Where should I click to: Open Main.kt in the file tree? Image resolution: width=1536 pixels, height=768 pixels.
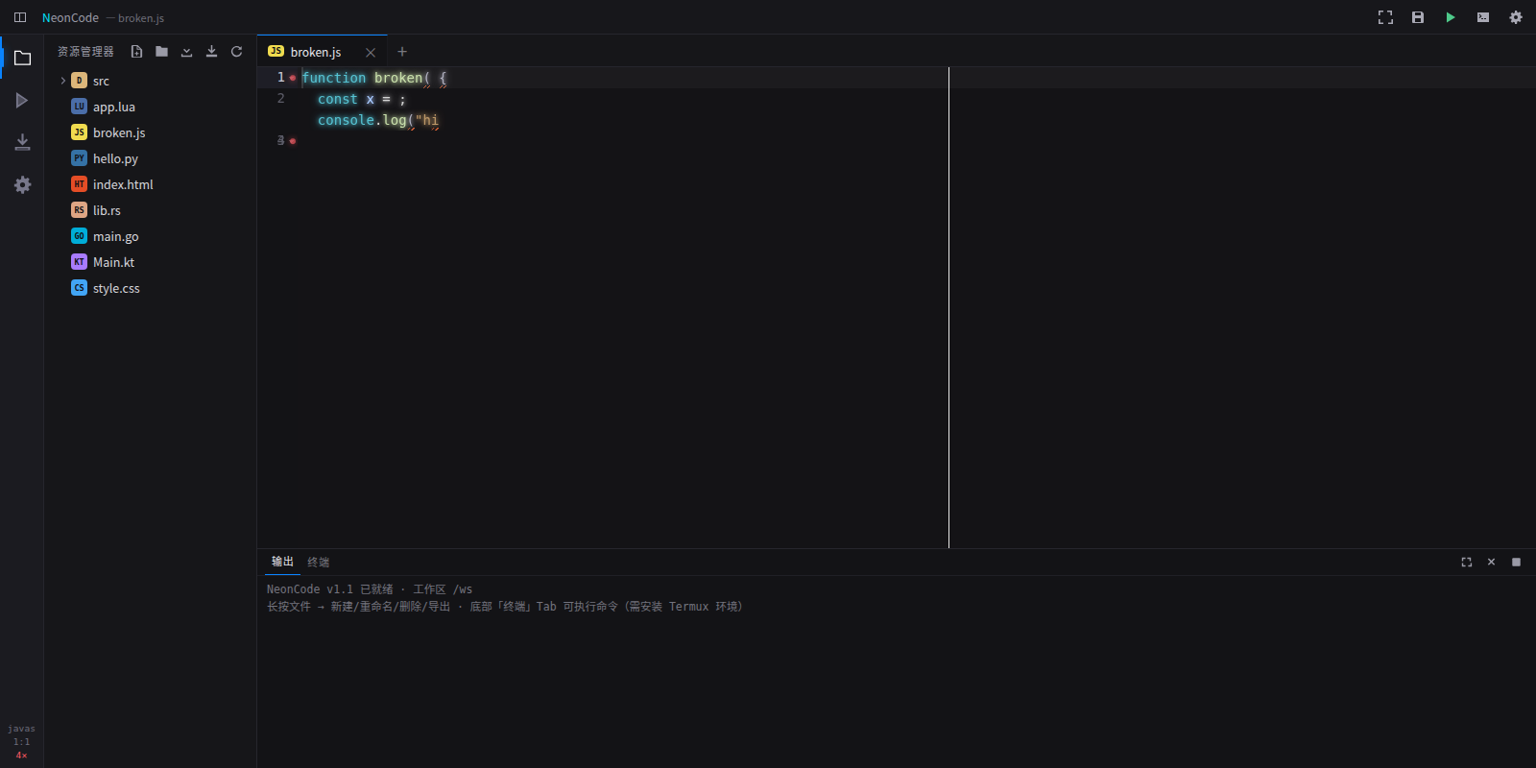[x=150, y=262]
